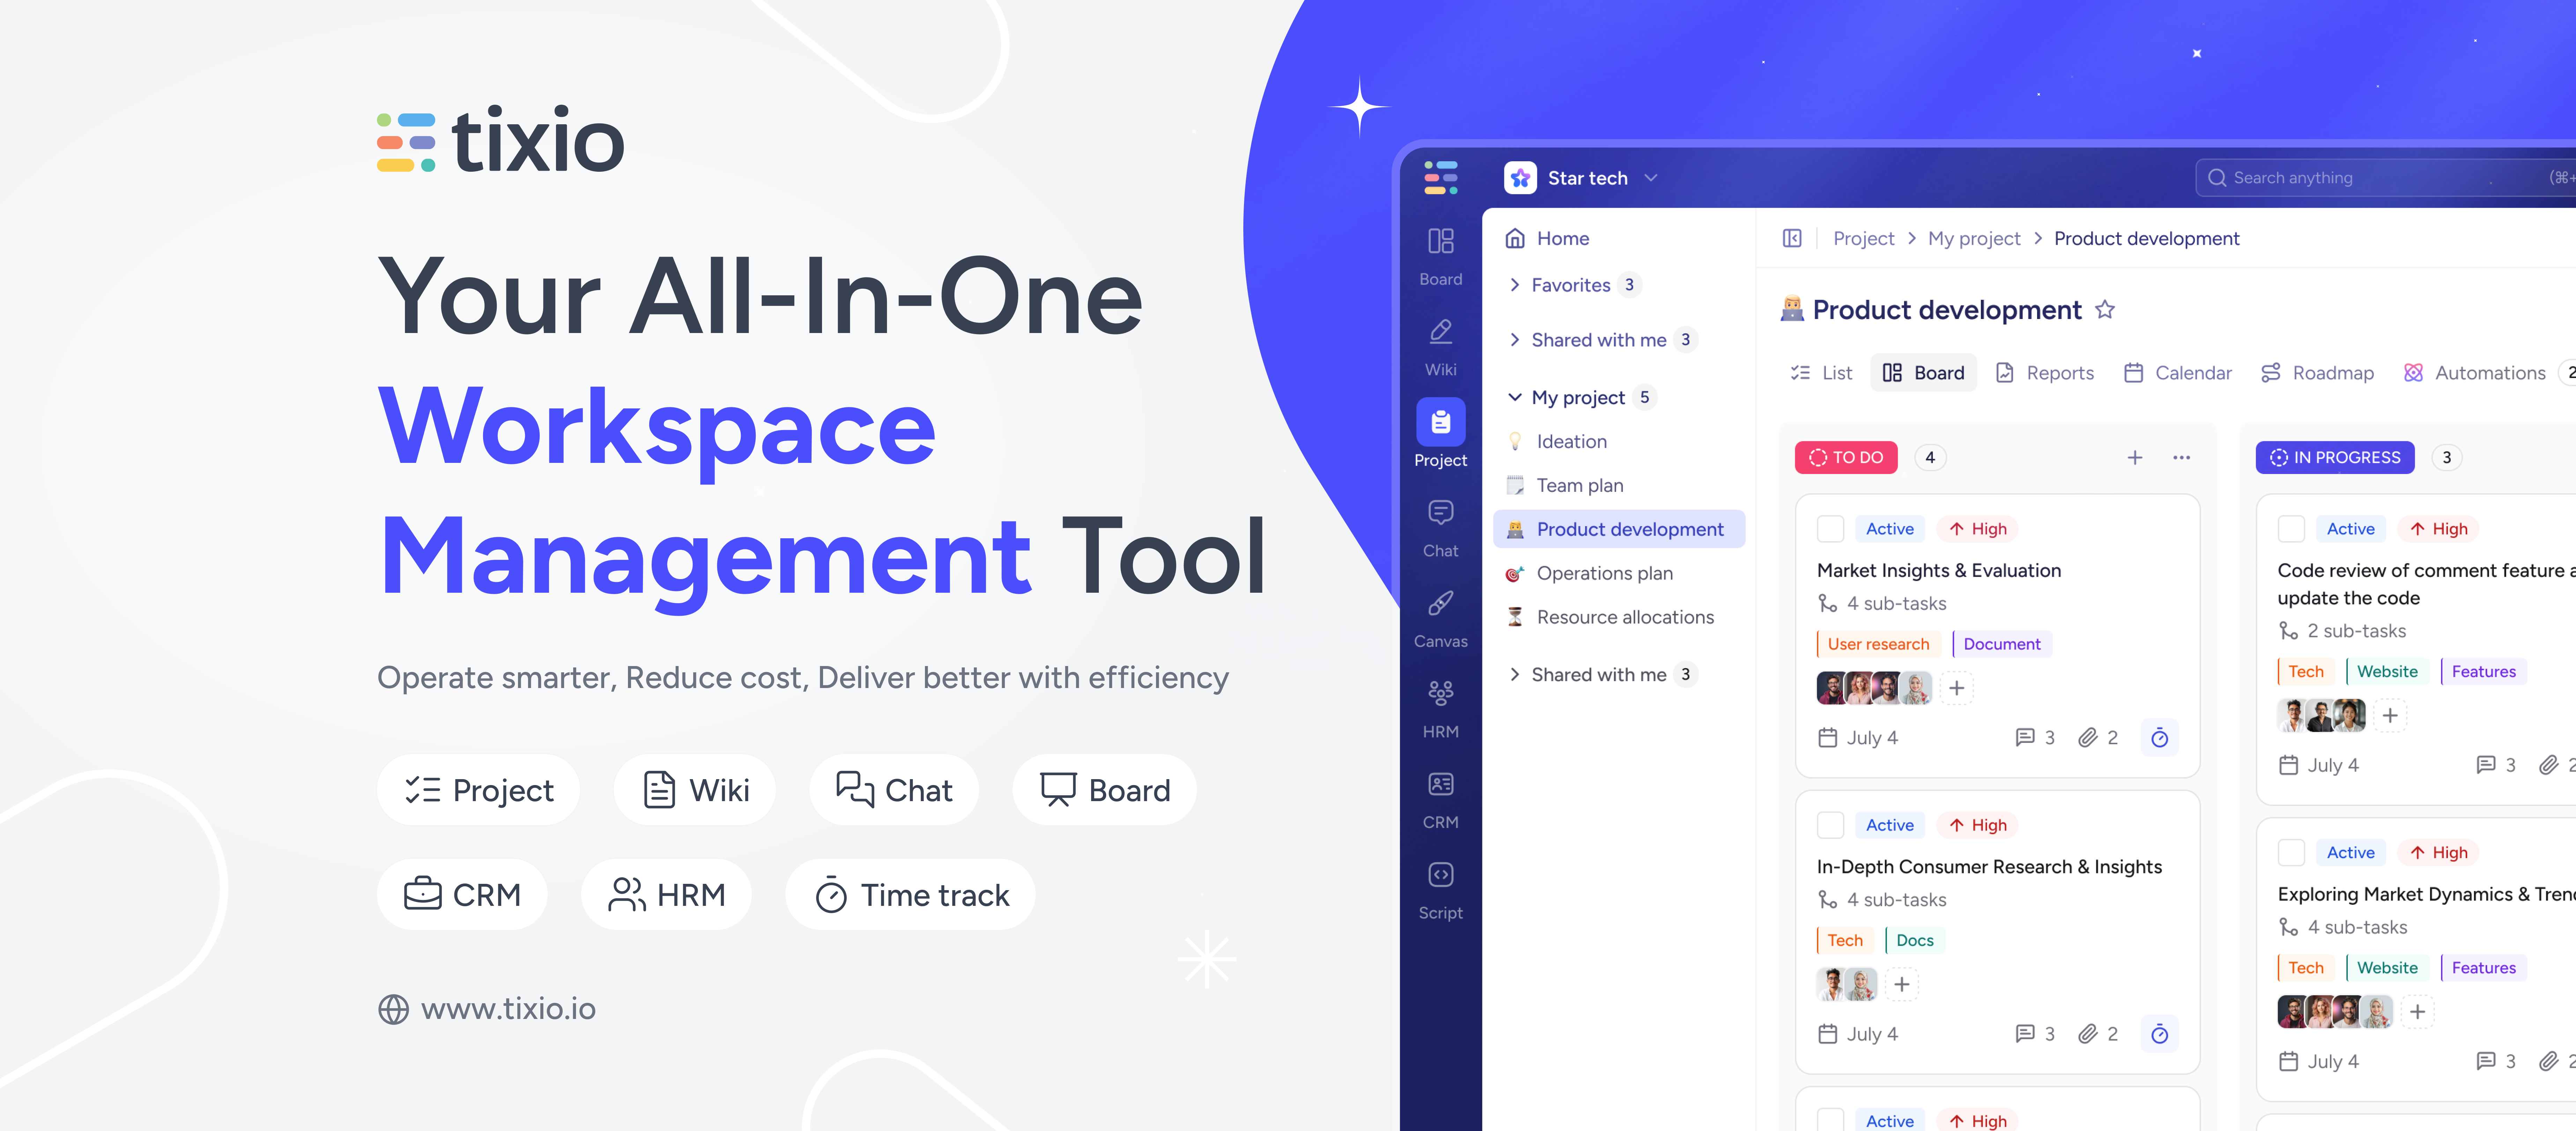The image size is (2576, 1131).
Task: Start timer on Market Insights card
Action: click(2159, 738)
